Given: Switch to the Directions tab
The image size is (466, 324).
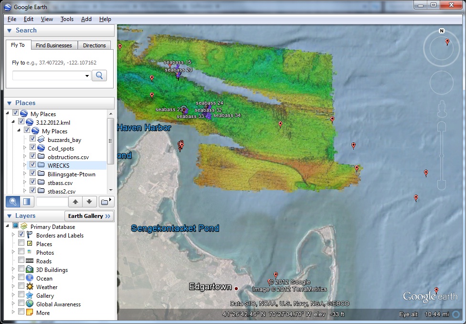Looking at the screenshot, I should coord(94,45).
